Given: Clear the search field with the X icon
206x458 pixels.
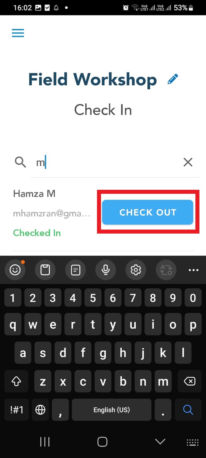Looking at the screenshot, I should 188,162.
